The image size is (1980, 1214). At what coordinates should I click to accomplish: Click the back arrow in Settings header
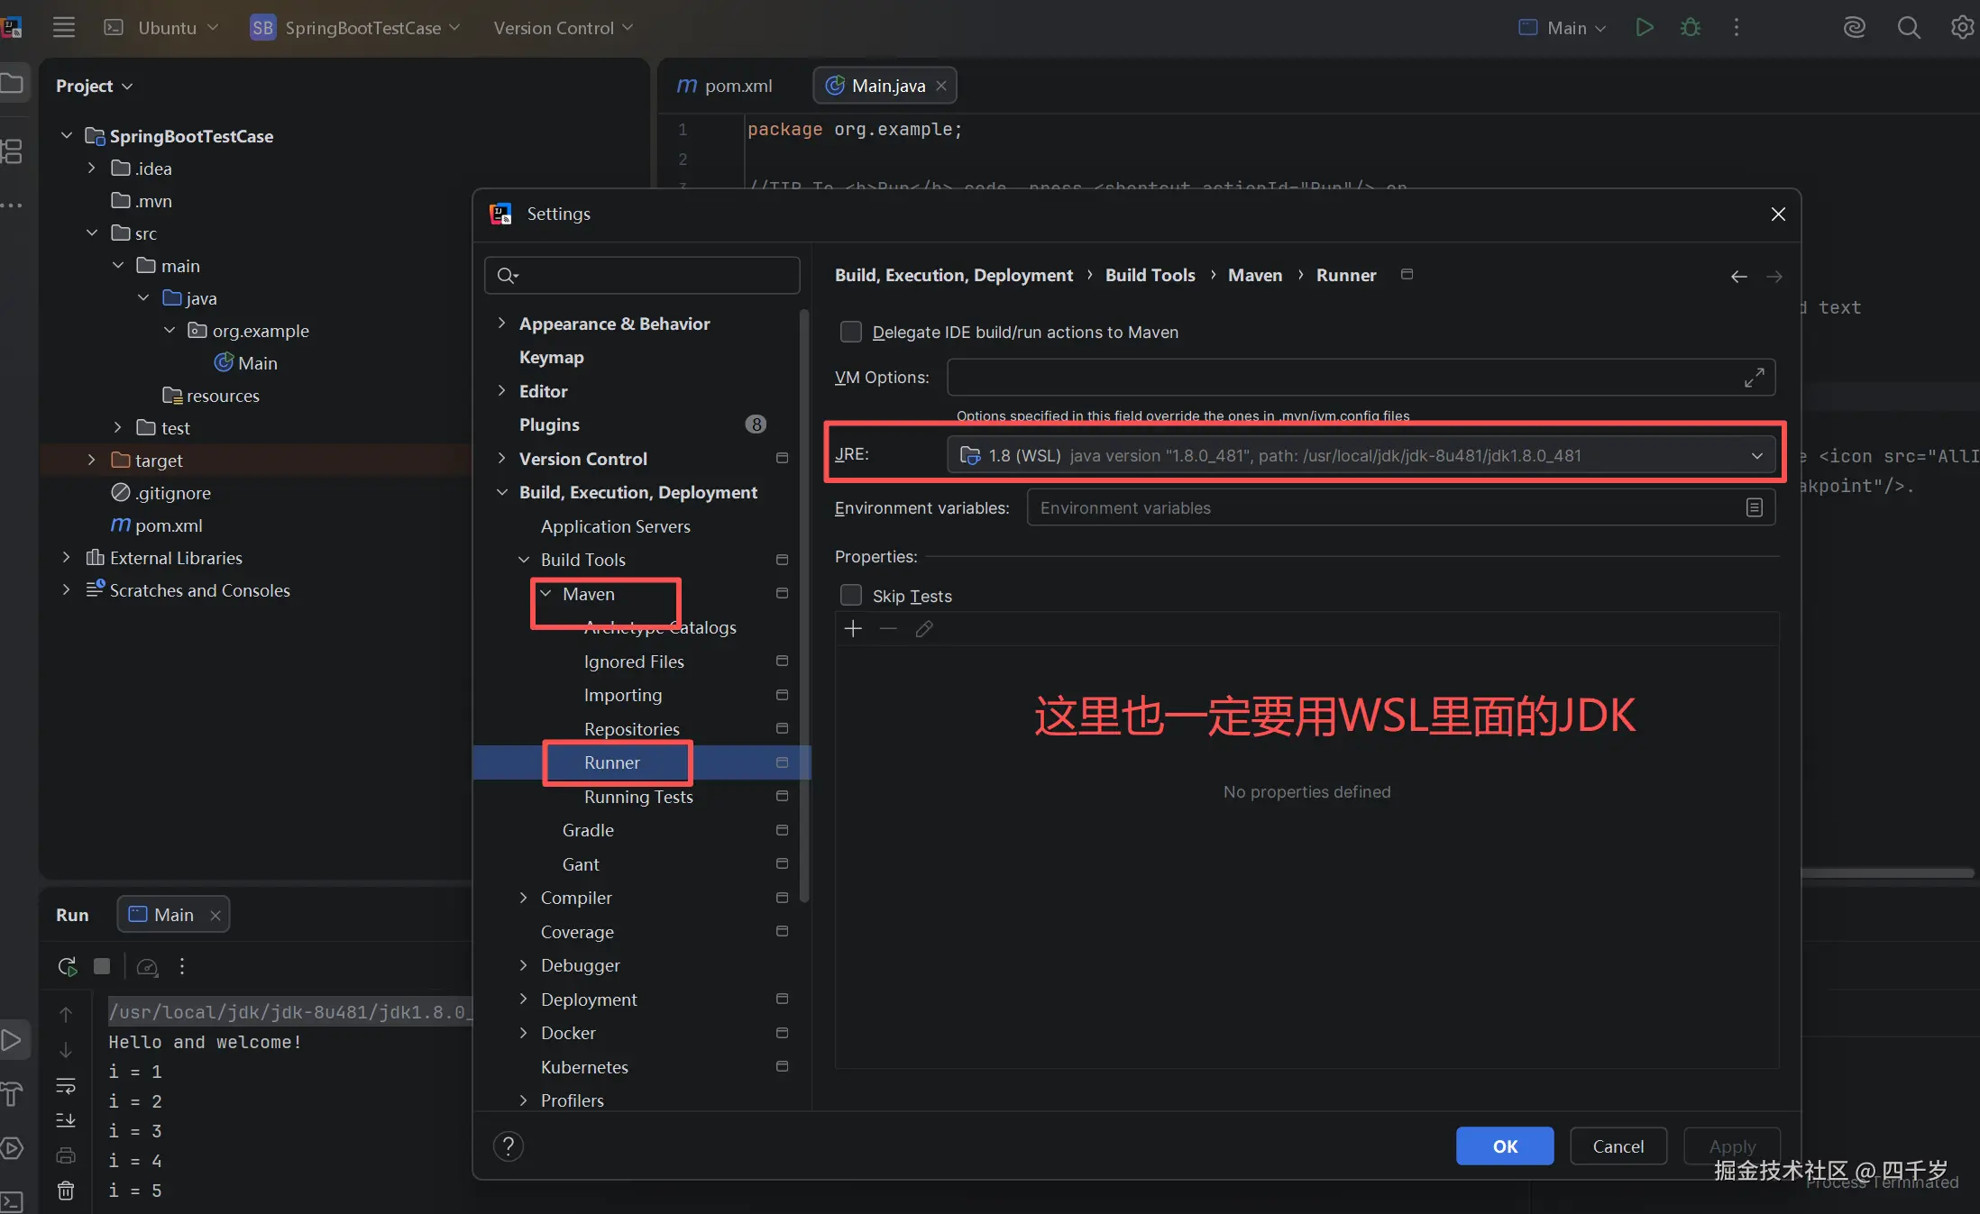point(1738,276)
